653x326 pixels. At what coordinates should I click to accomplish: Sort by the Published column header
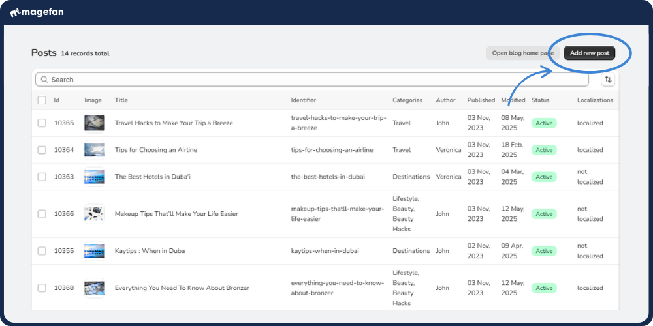pyautogui.click(x=481, y=100)
